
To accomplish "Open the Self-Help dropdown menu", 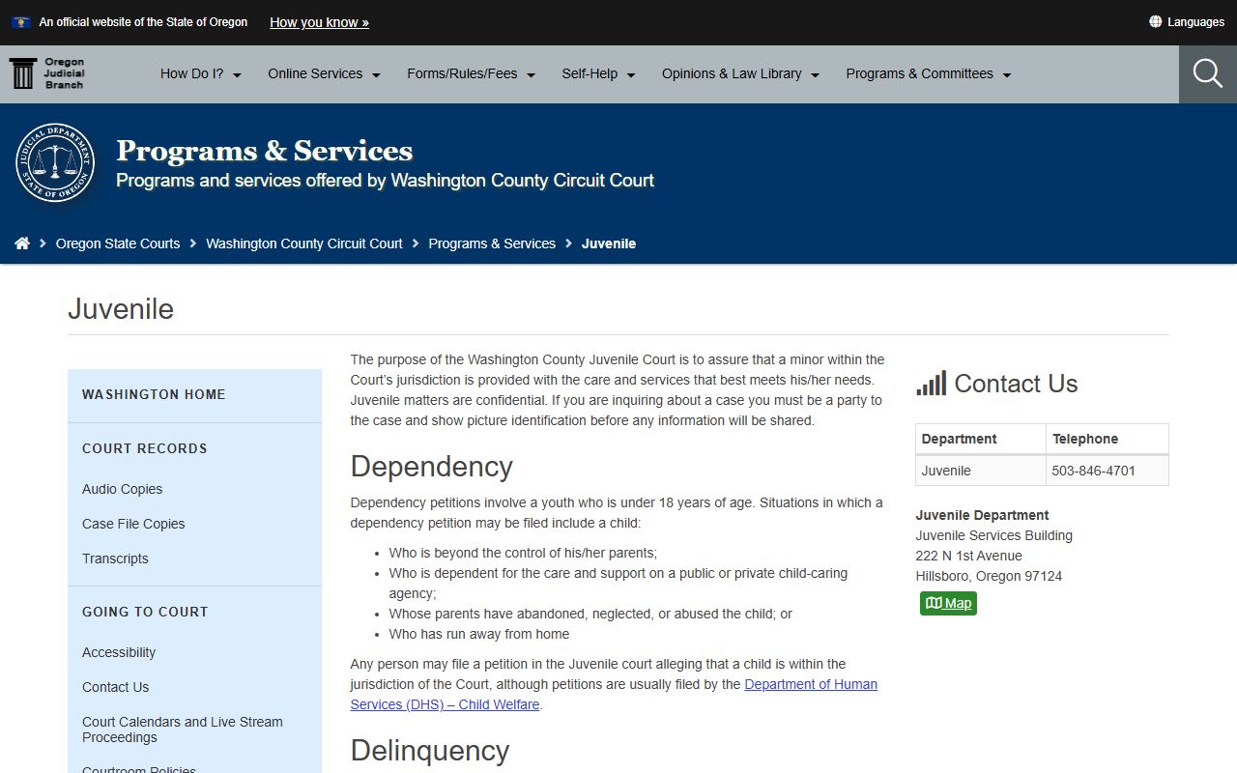I will pos(599,73).
